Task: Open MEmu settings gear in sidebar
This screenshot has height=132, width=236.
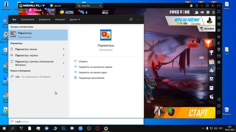Action: click(219, 62)
